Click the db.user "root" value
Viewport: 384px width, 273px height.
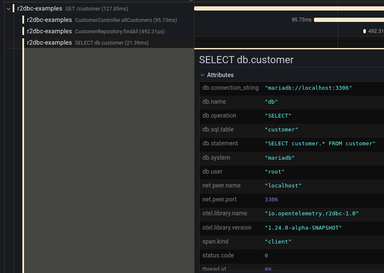pos(275,171)
